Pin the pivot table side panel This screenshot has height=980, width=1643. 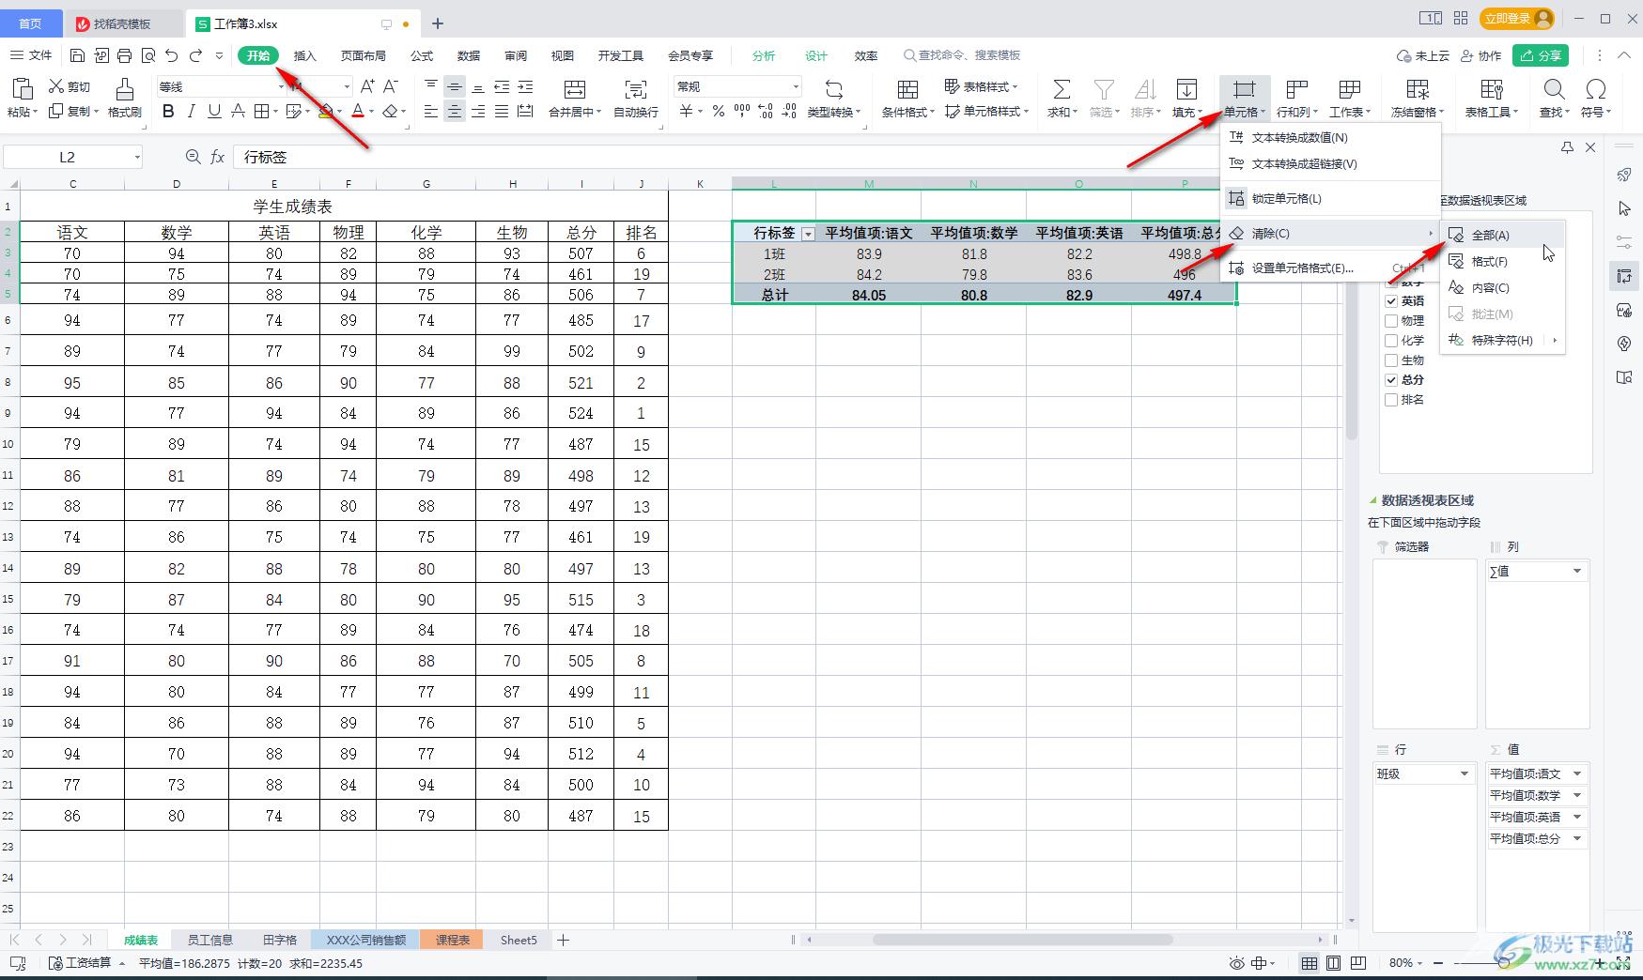coord(1567,147)
